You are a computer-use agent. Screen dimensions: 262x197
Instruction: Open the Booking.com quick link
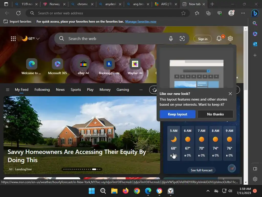(109, 66)
